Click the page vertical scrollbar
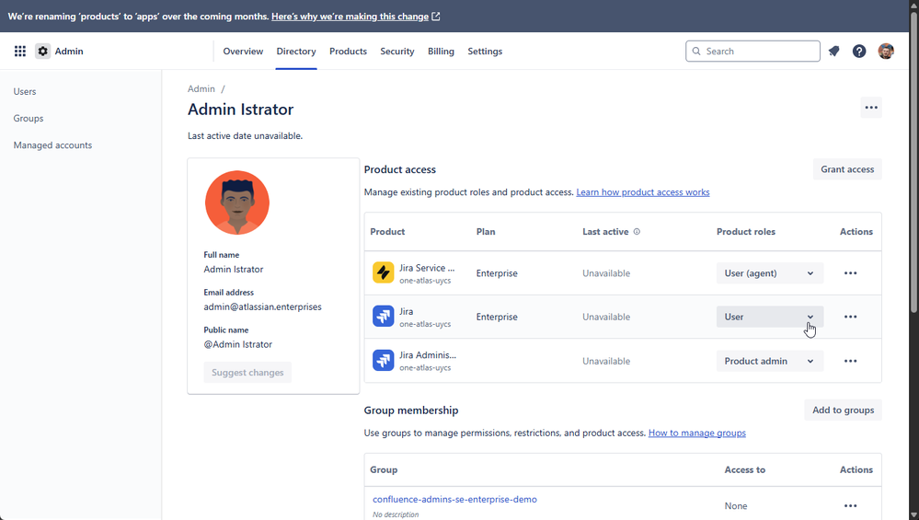 coord(913,164)
